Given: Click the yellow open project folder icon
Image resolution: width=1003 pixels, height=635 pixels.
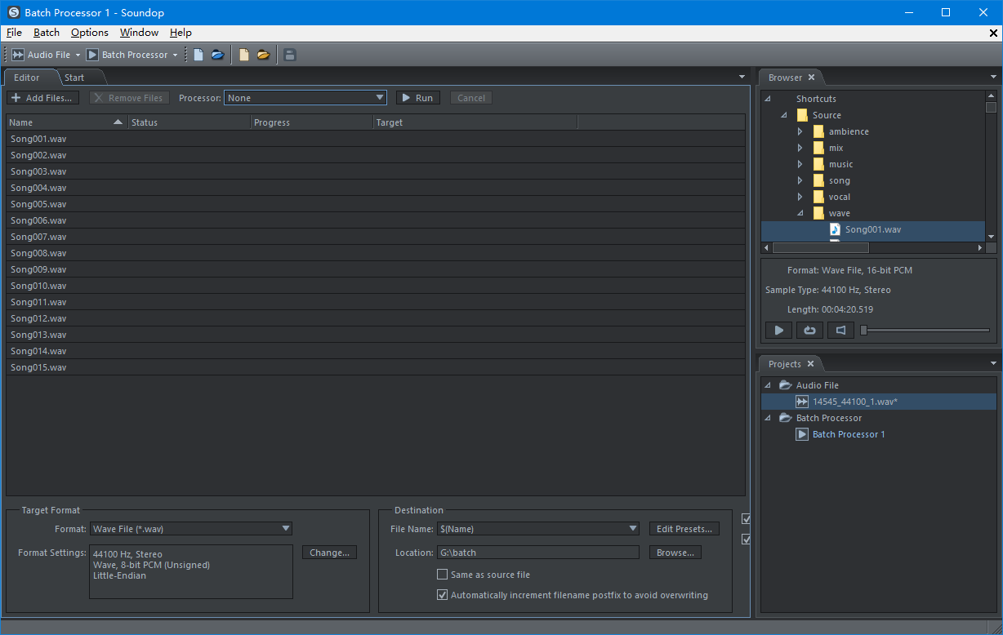Looking at the screenshot, I should coord(263,55).
